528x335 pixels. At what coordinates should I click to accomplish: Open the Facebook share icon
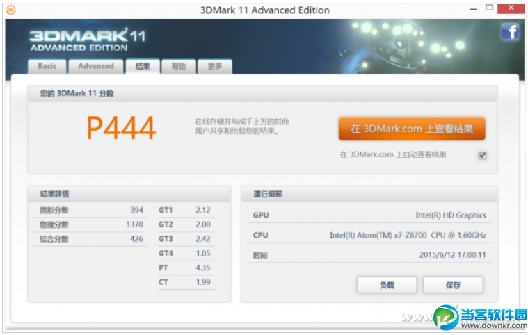510,32
